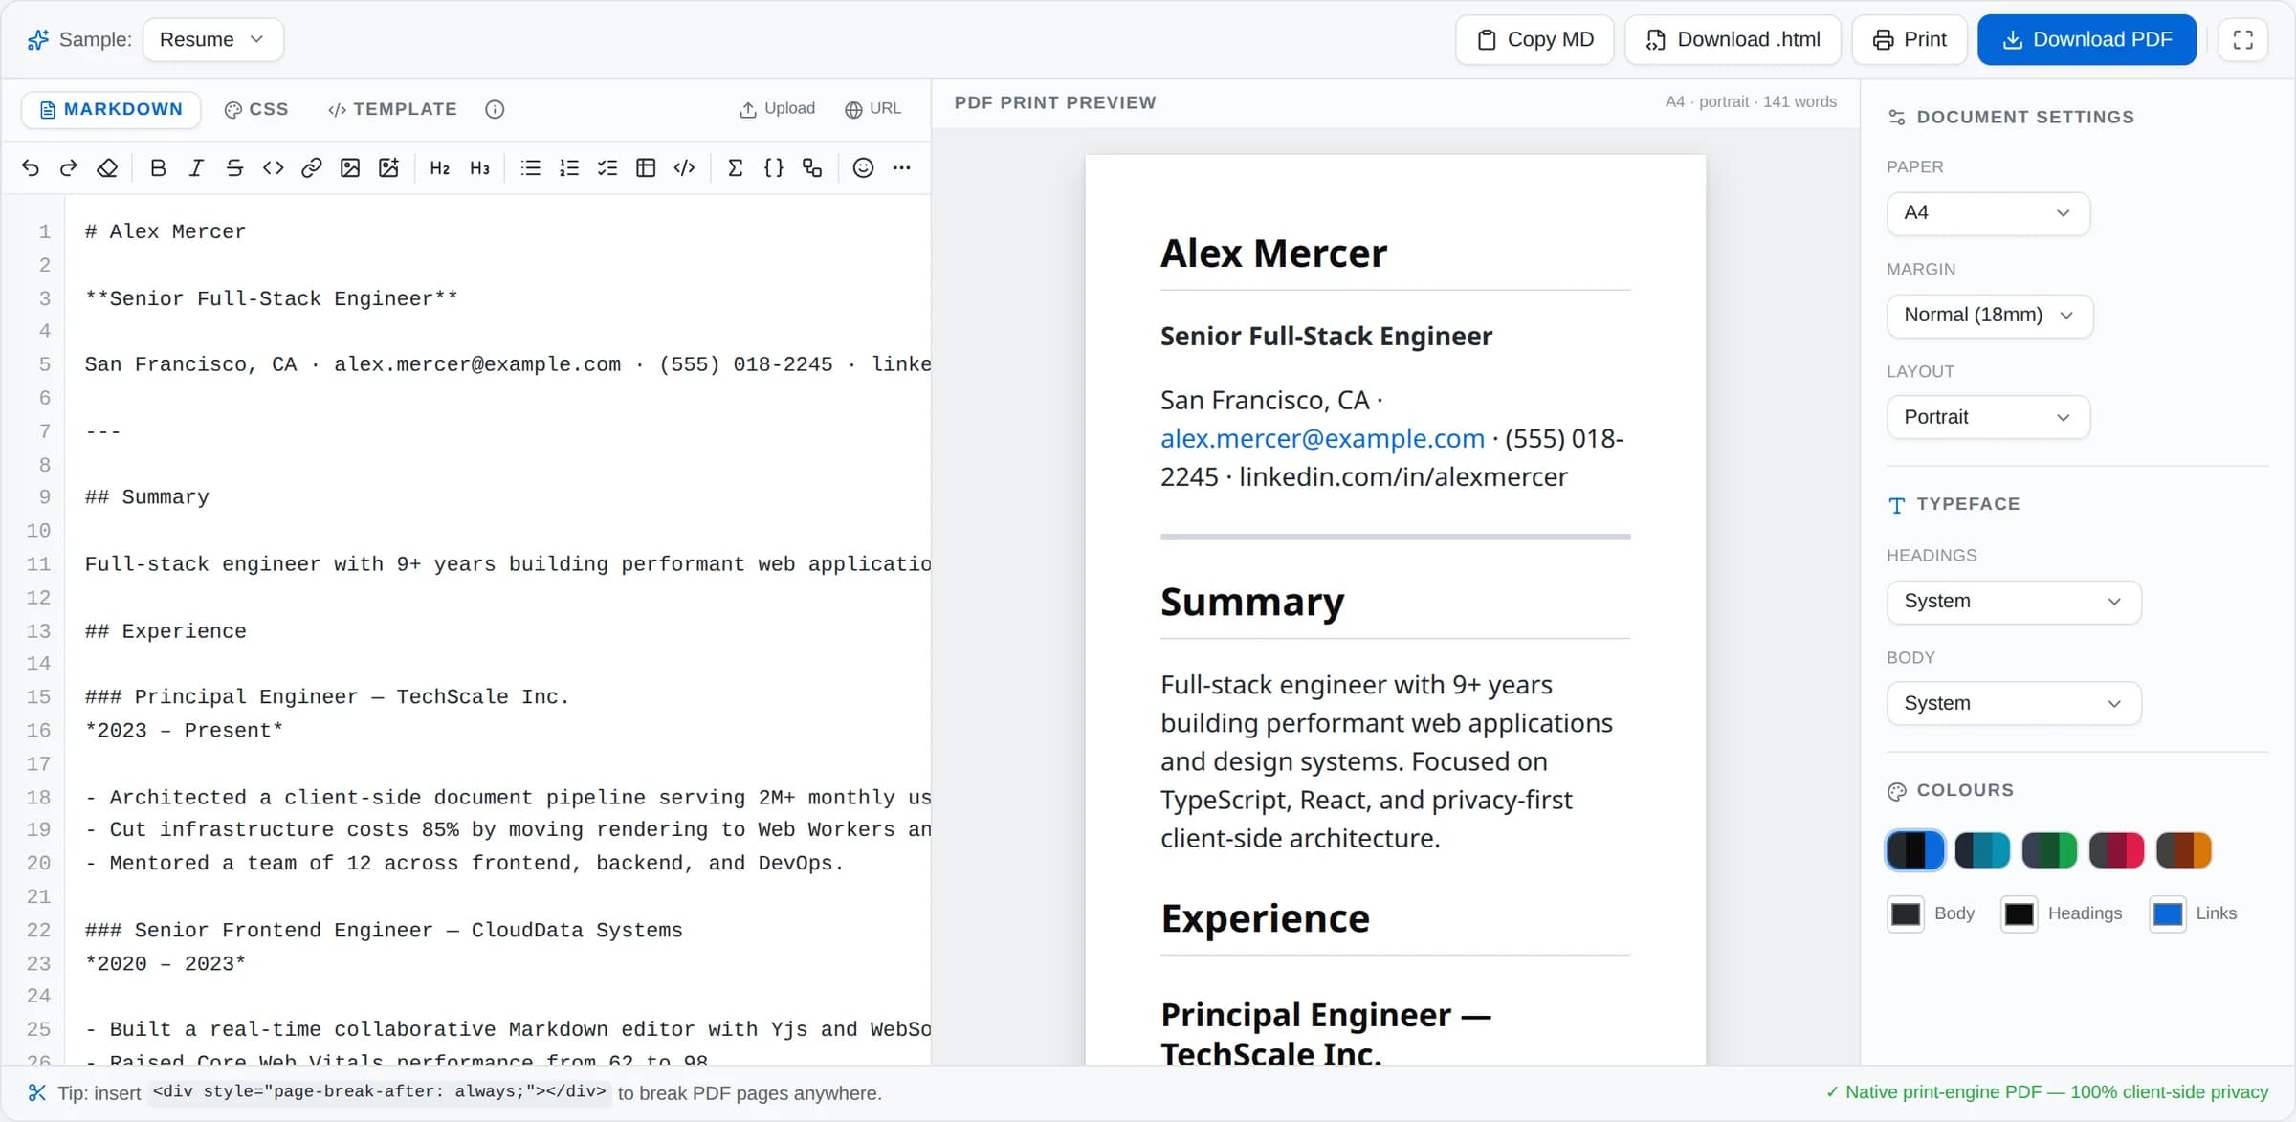Image resolution: width=2296 pixels, height=1122 pixels.
Task: Insert a code block
Action: click(684, 168)
